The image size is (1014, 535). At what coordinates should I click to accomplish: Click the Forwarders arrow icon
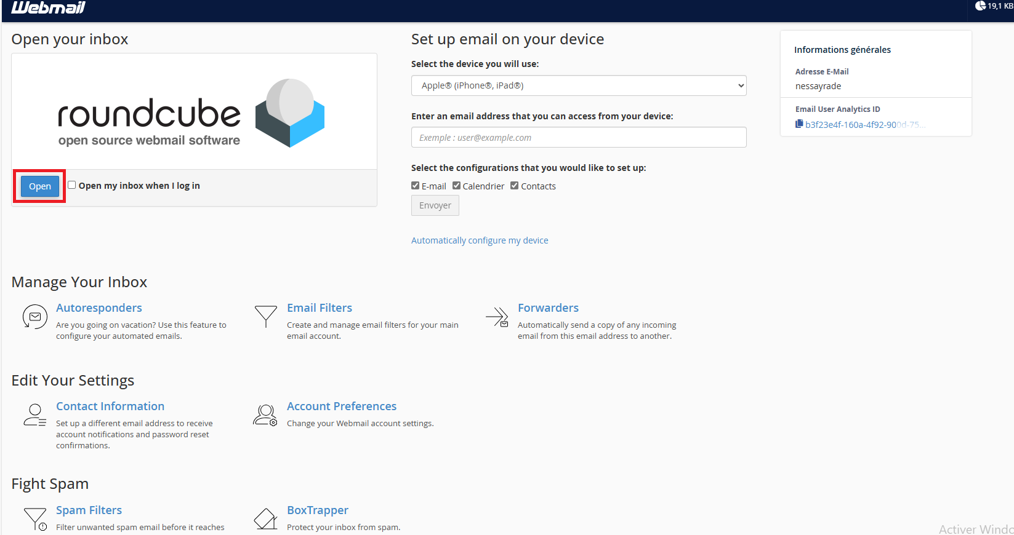tap(497, 317)
